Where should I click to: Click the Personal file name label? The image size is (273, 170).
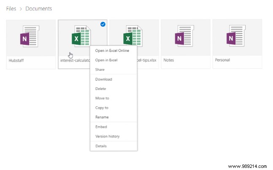(x=222, y=60)
